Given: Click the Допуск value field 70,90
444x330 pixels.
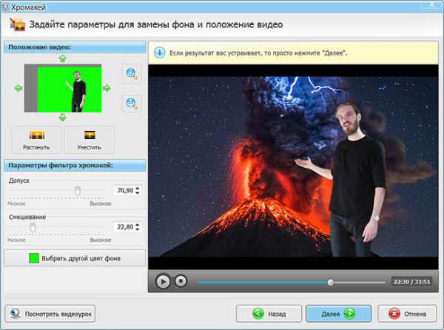Looking at the screenshot, I should pyautogui.click(x=124, y=190).
